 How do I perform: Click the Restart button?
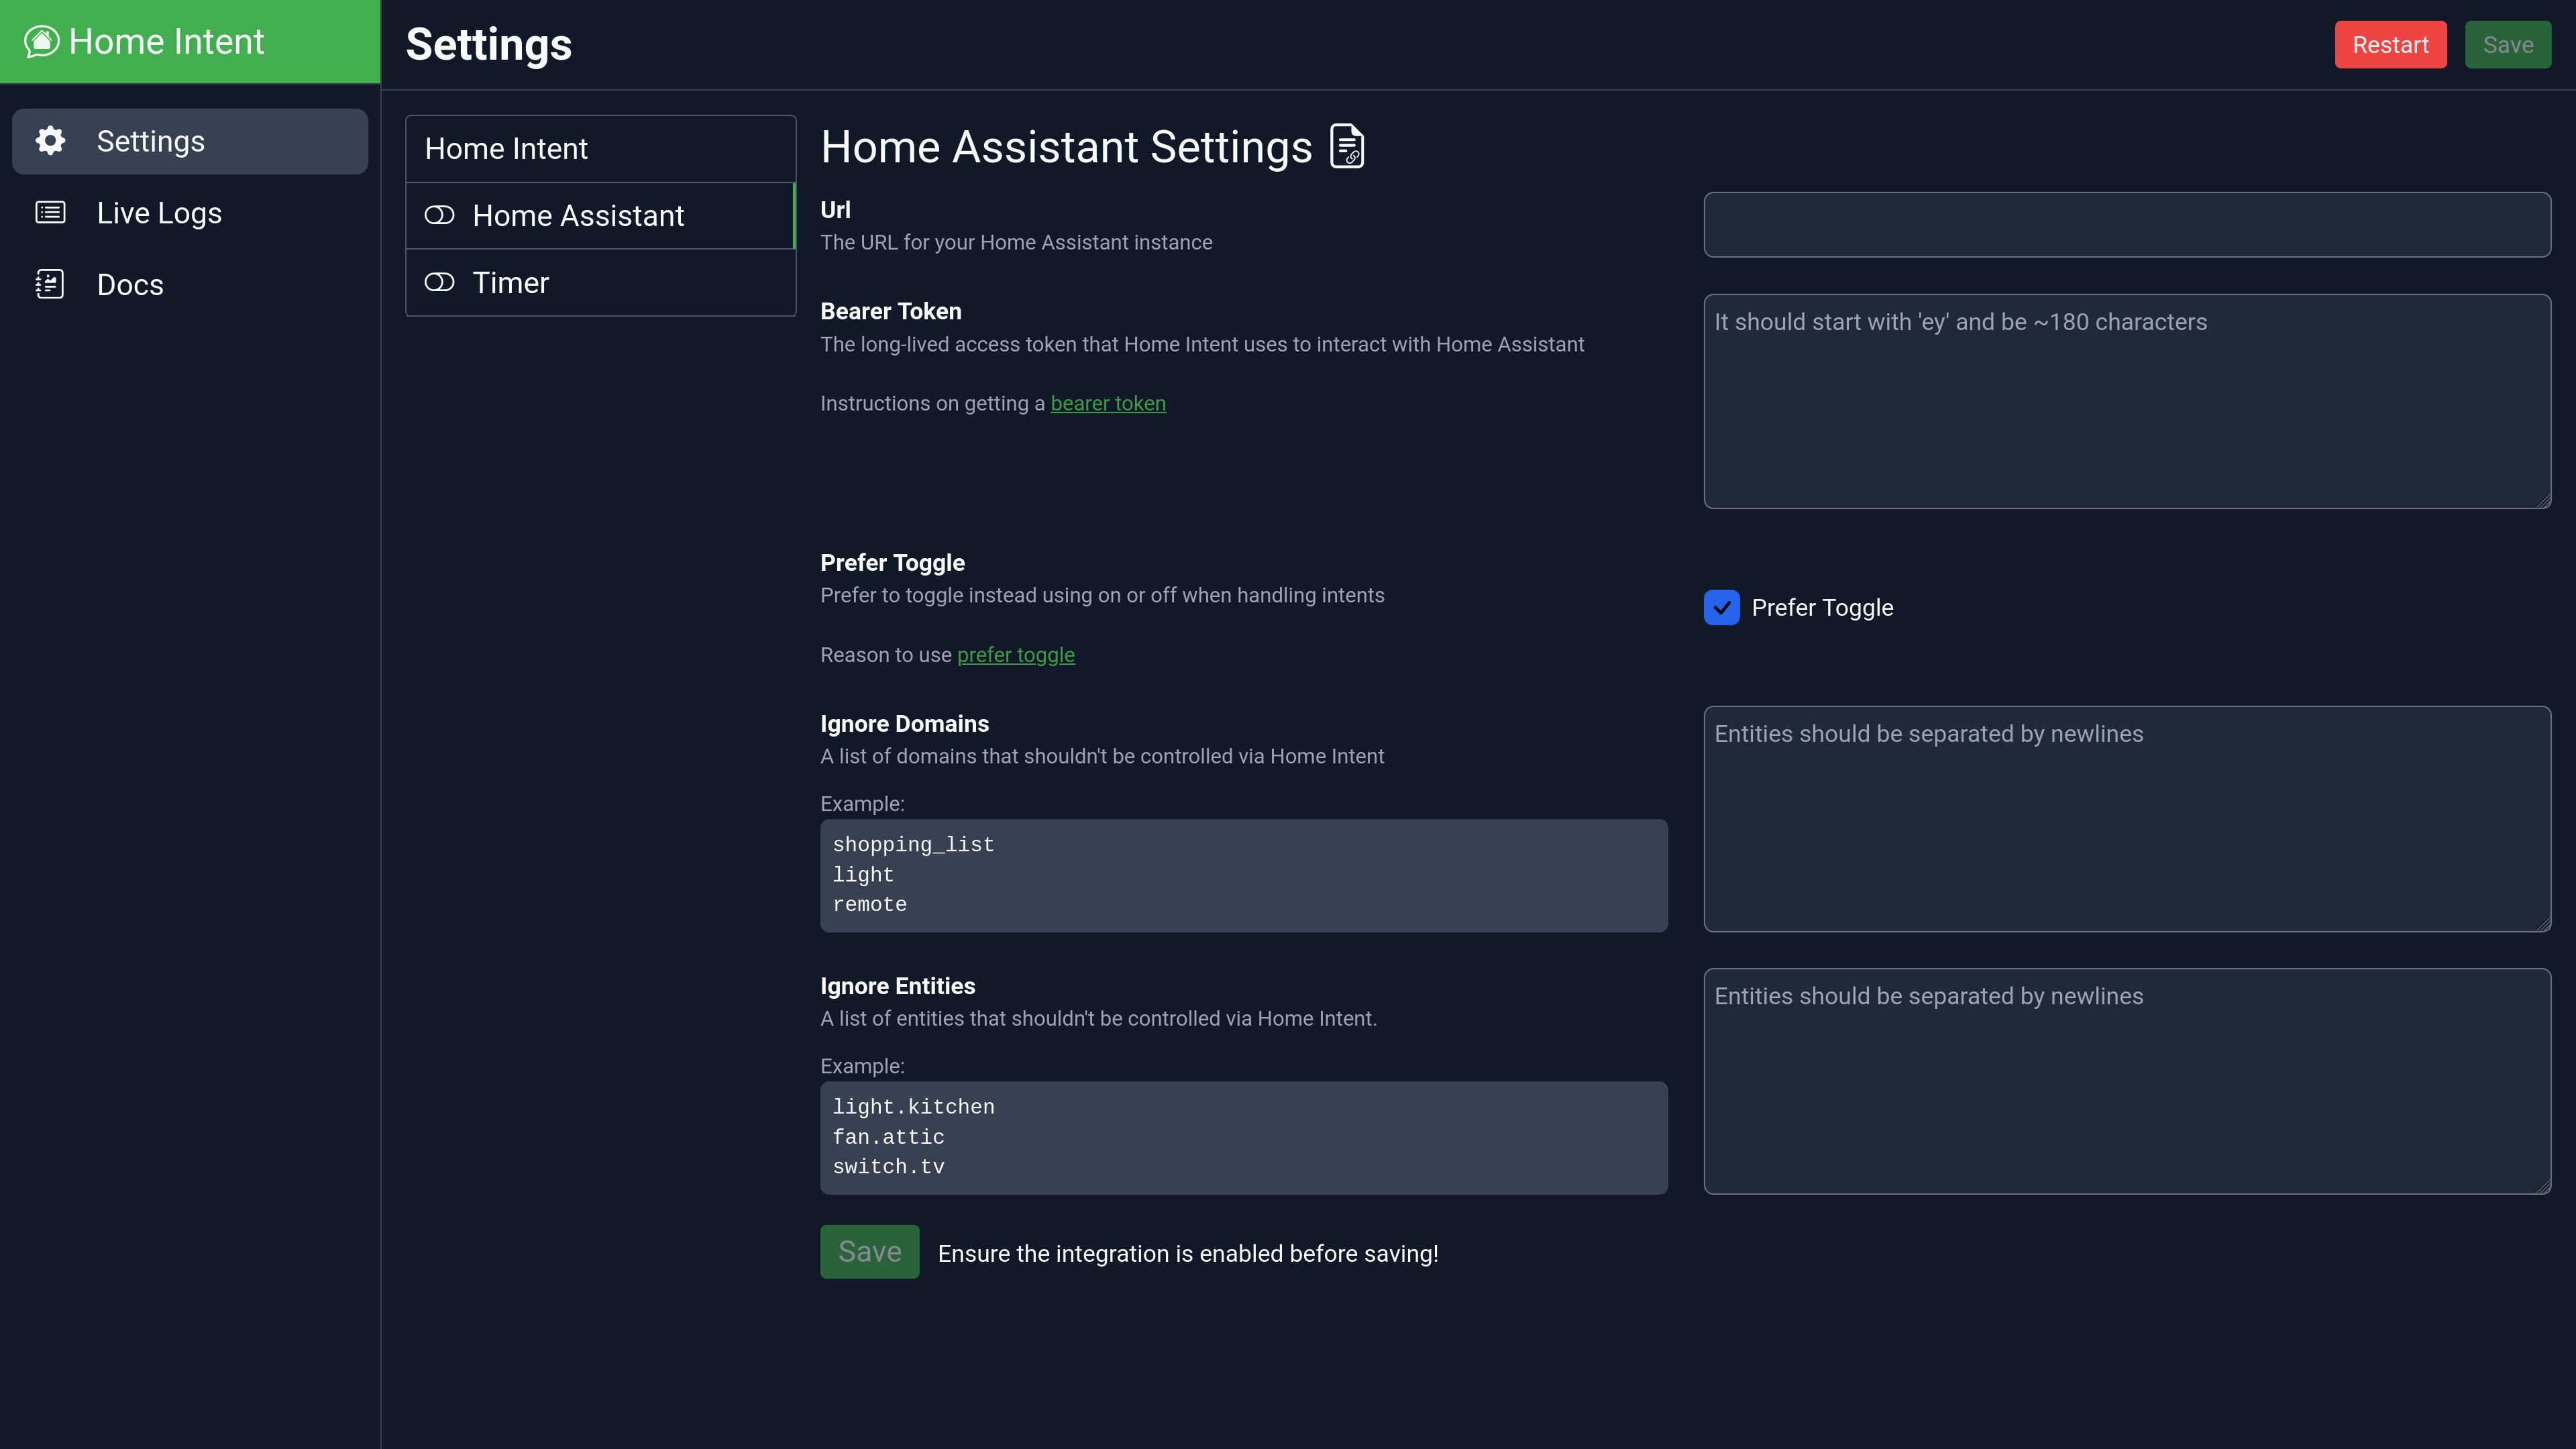2390,44
